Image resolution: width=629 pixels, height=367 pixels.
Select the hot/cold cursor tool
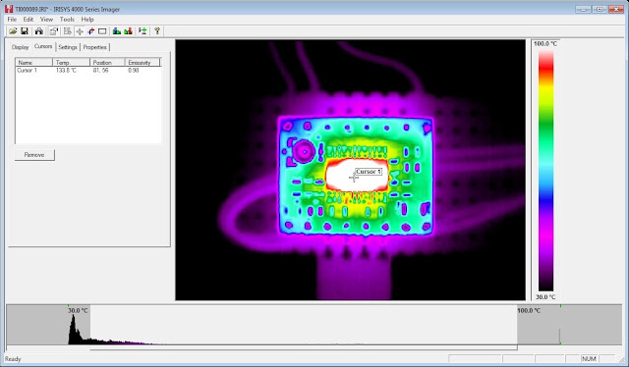[x=91, y=30]
